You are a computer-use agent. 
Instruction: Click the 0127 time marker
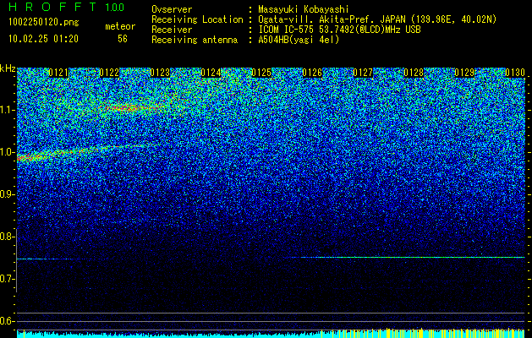tap(363, 73)
